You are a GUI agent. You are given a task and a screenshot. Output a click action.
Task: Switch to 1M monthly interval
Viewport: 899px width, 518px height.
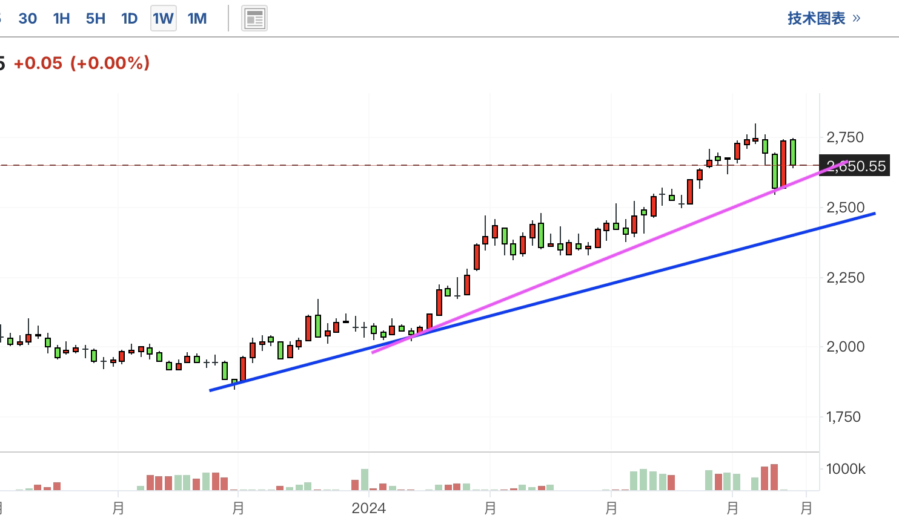197,18
